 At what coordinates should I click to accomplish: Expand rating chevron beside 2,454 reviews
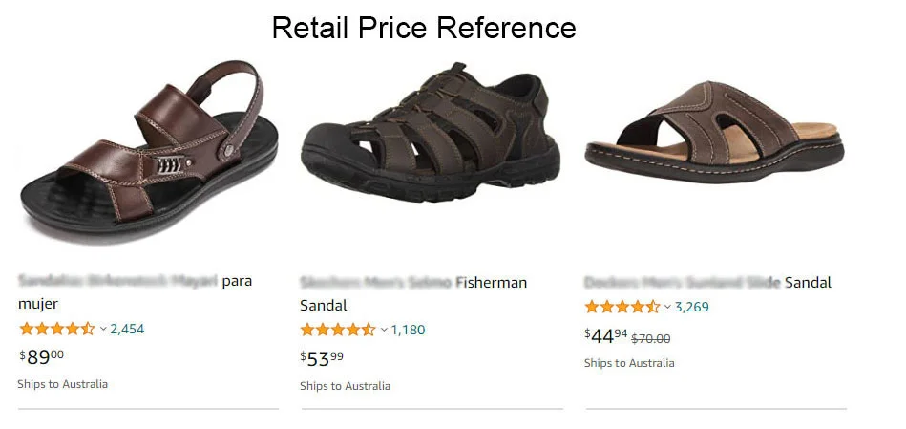103,329
